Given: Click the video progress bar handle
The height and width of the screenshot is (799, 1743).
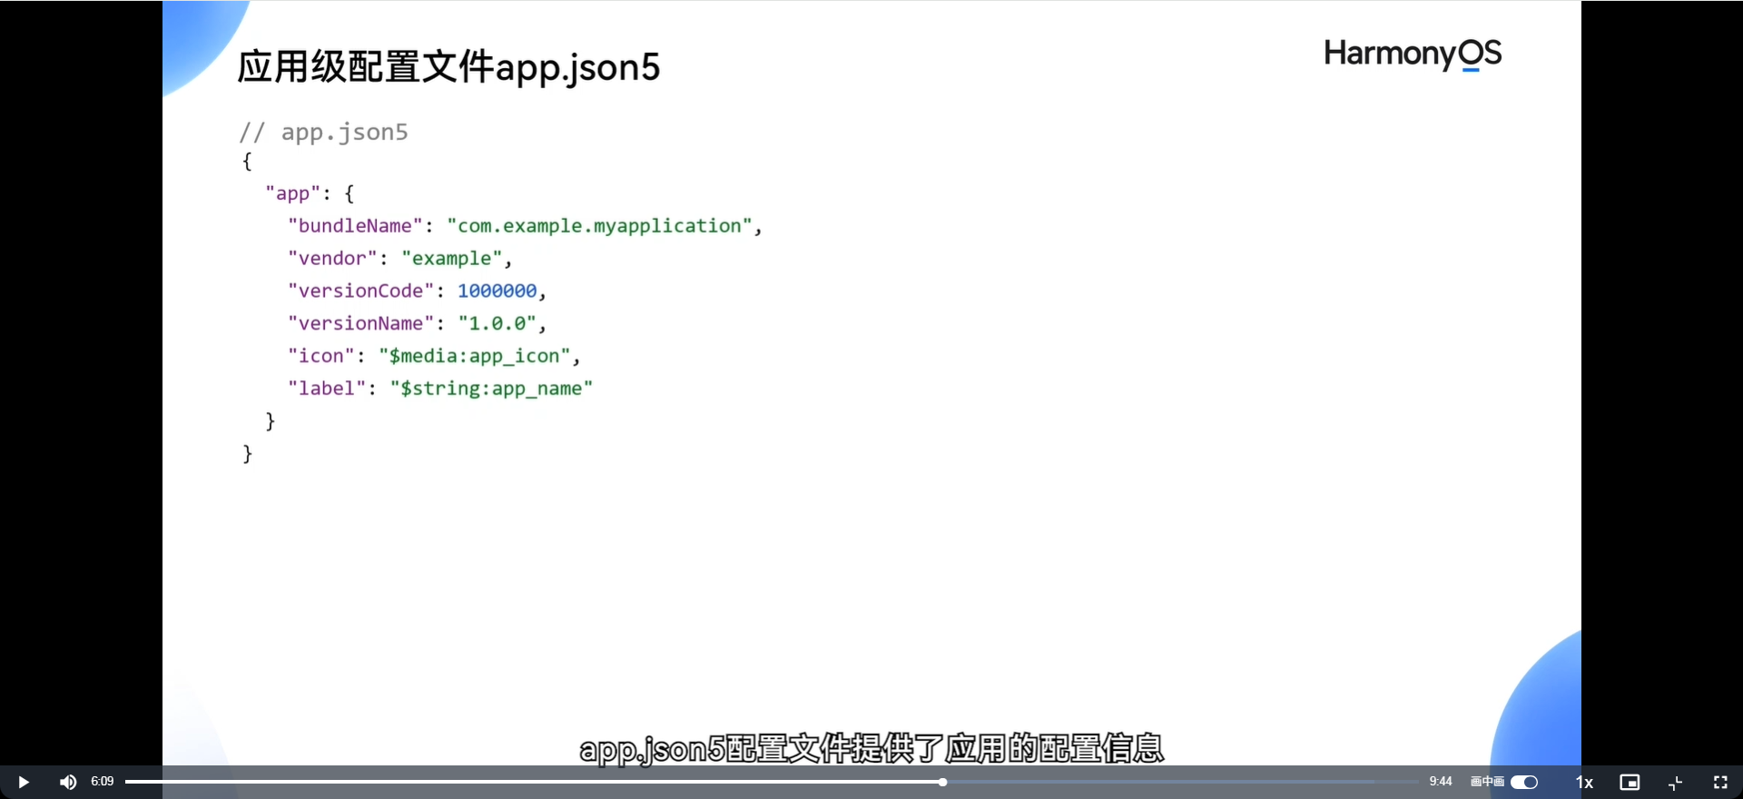Looking at the screenshot, I should coord(943,782).
